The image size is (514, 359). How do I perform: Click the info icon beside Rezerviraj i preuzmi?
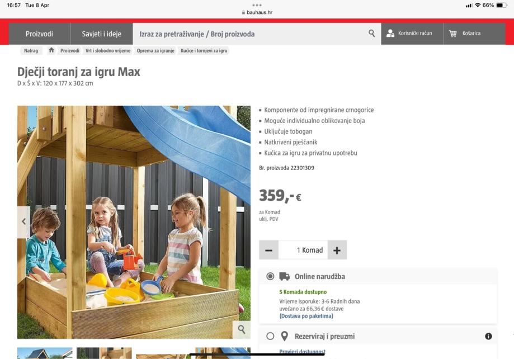click(488, 336)
